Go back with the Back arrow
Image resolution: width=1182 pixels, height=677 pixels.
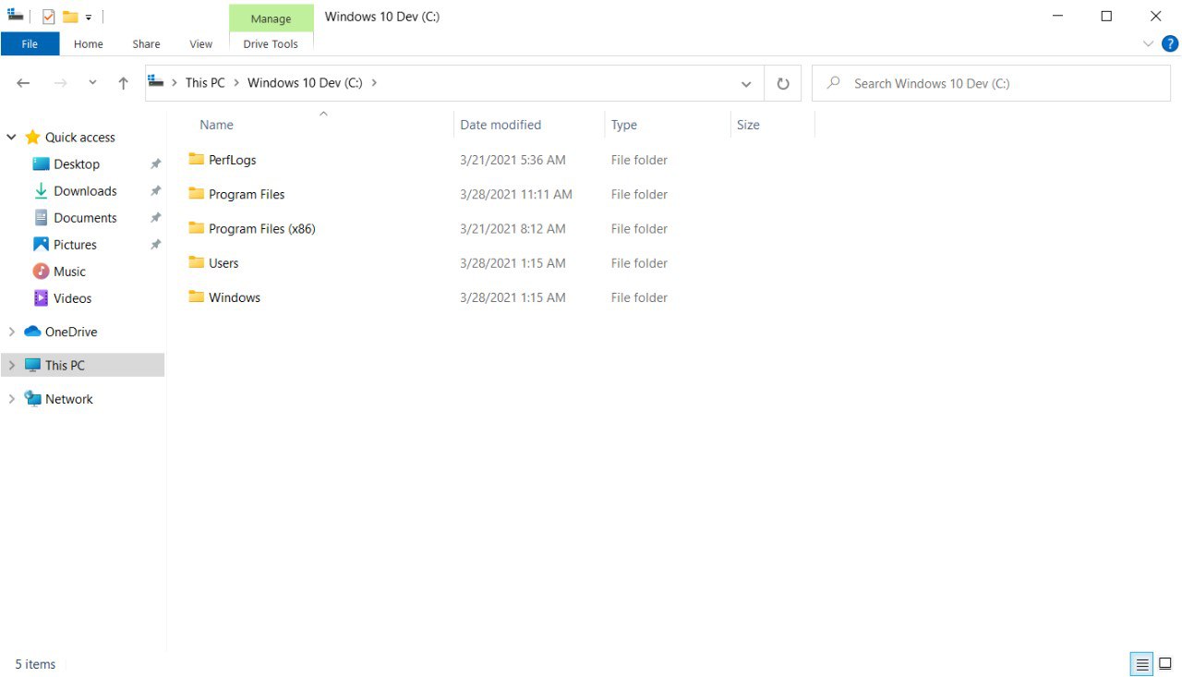point(24,83)
